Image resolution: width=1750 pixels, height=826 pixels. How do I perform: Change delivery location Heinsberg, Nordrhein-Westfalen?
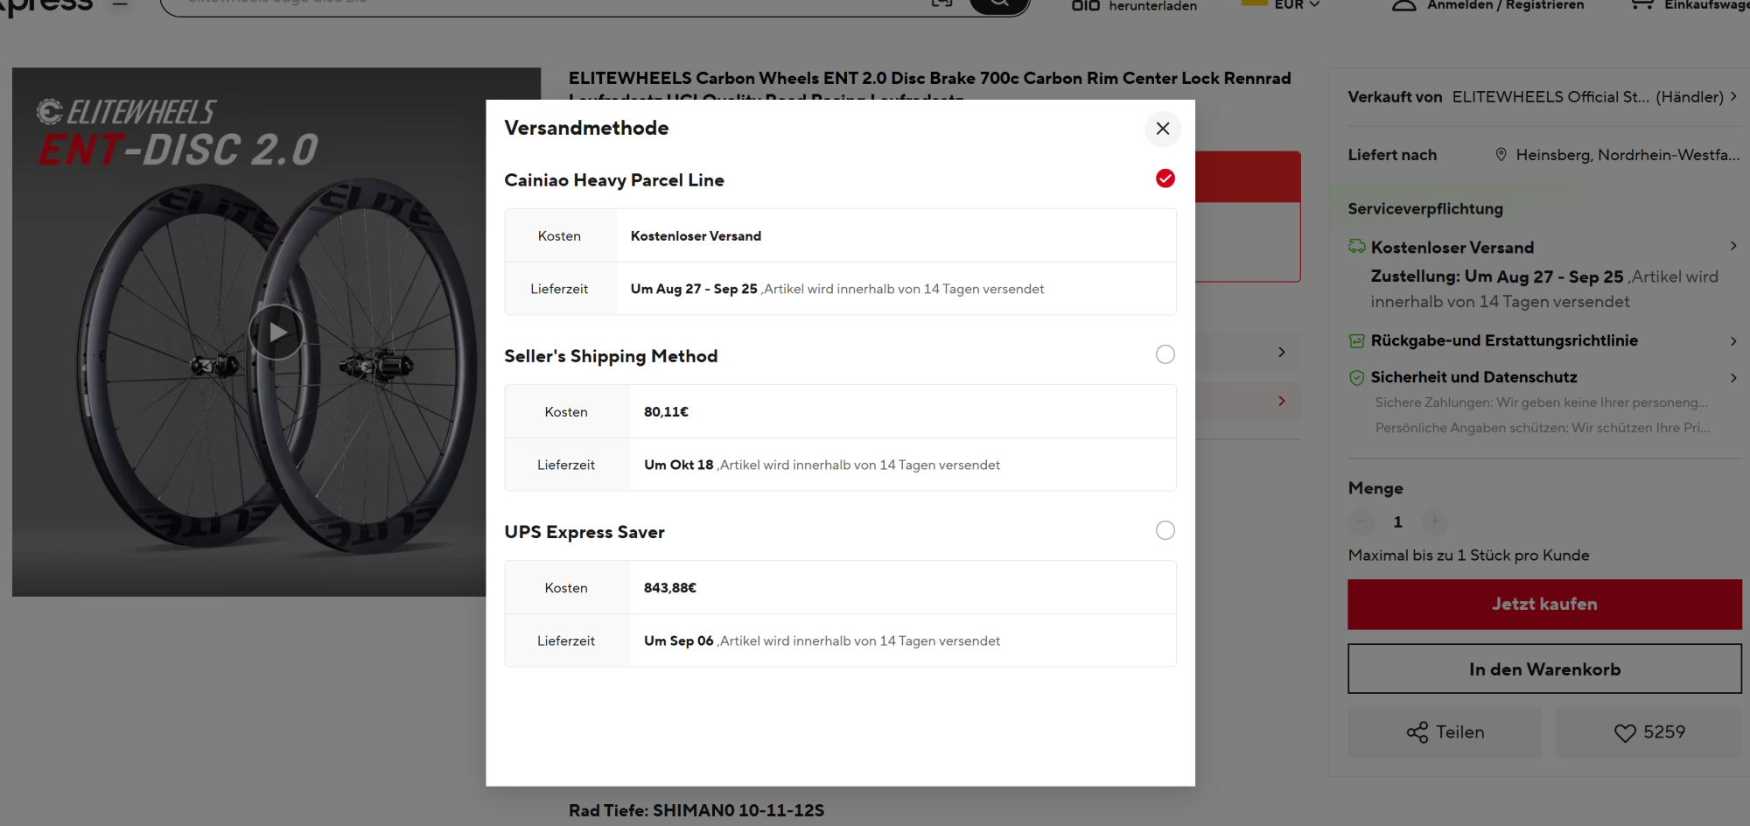[x=1627, y=155]
